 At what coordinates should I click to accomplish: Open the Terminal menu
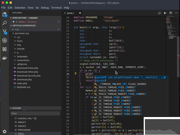[56, 8]
